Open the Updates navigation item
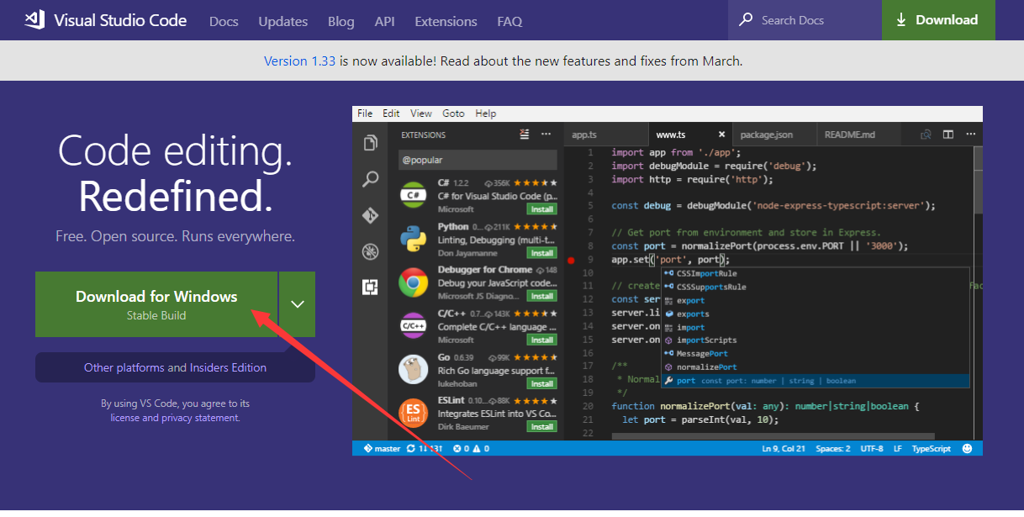Image resolution: width=1024 pixels, height=517 pixels. (283, 21)
